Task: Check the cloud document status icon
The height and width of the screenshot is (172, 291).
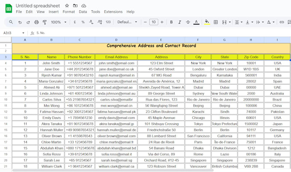Action: pos(84,6)
